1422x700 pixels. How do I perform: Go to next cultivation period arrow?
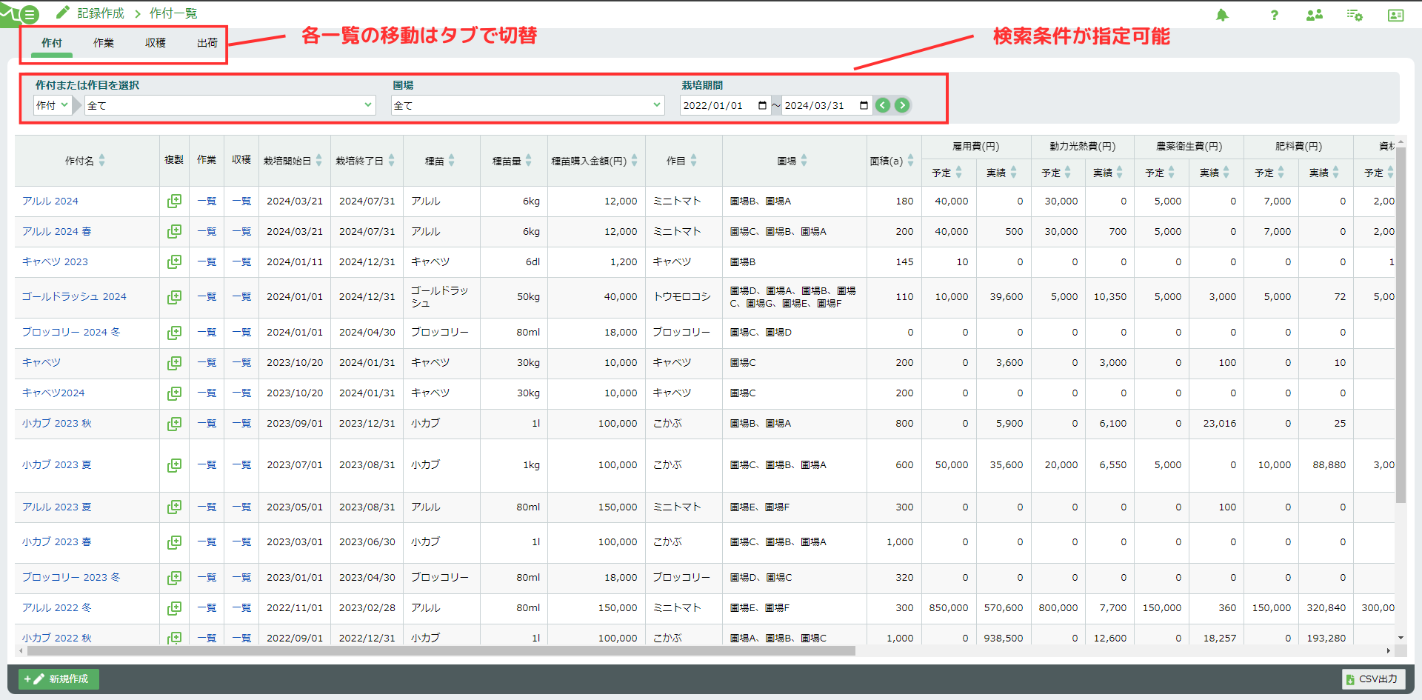(902, 105)
